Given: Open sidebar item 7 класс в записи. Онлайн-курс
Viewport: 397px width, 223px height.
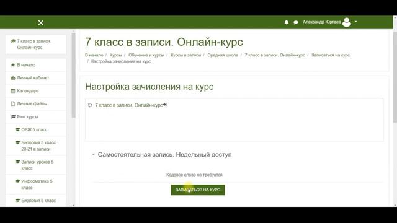Looking at the screenshot, I should point(36,44).
